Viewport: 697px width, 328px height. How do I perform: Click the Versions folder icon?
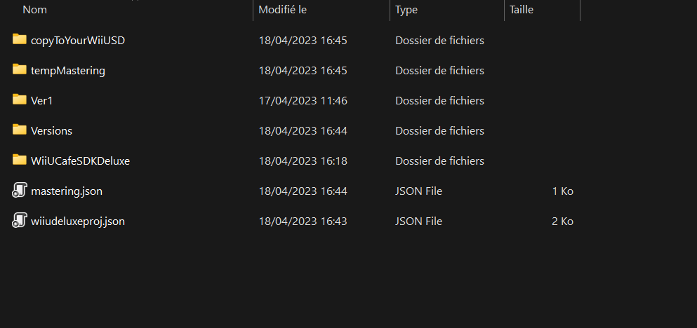click(x=19, y=130)
